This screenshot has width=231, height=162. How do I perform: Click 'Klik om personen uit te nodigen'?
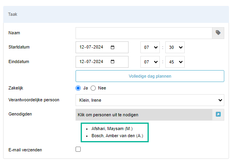tap(108, 115)
